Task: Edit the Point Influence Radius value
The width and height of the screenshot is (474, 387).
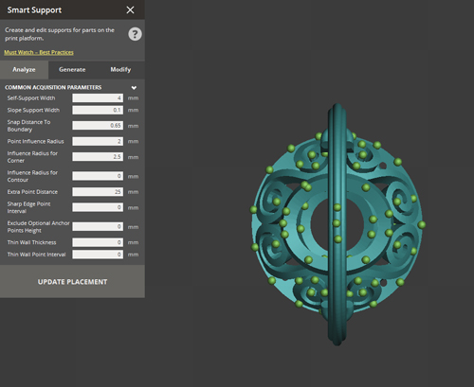Action: click(x=98, y=141)
